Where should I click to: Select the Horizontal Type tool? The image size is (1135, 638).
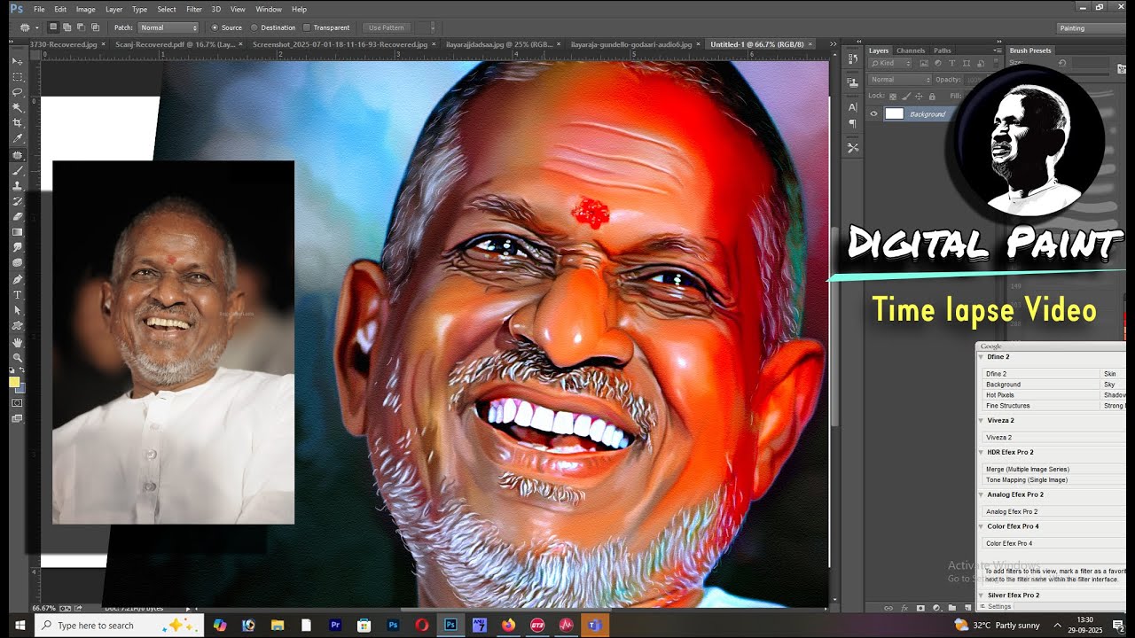(17, 294)
